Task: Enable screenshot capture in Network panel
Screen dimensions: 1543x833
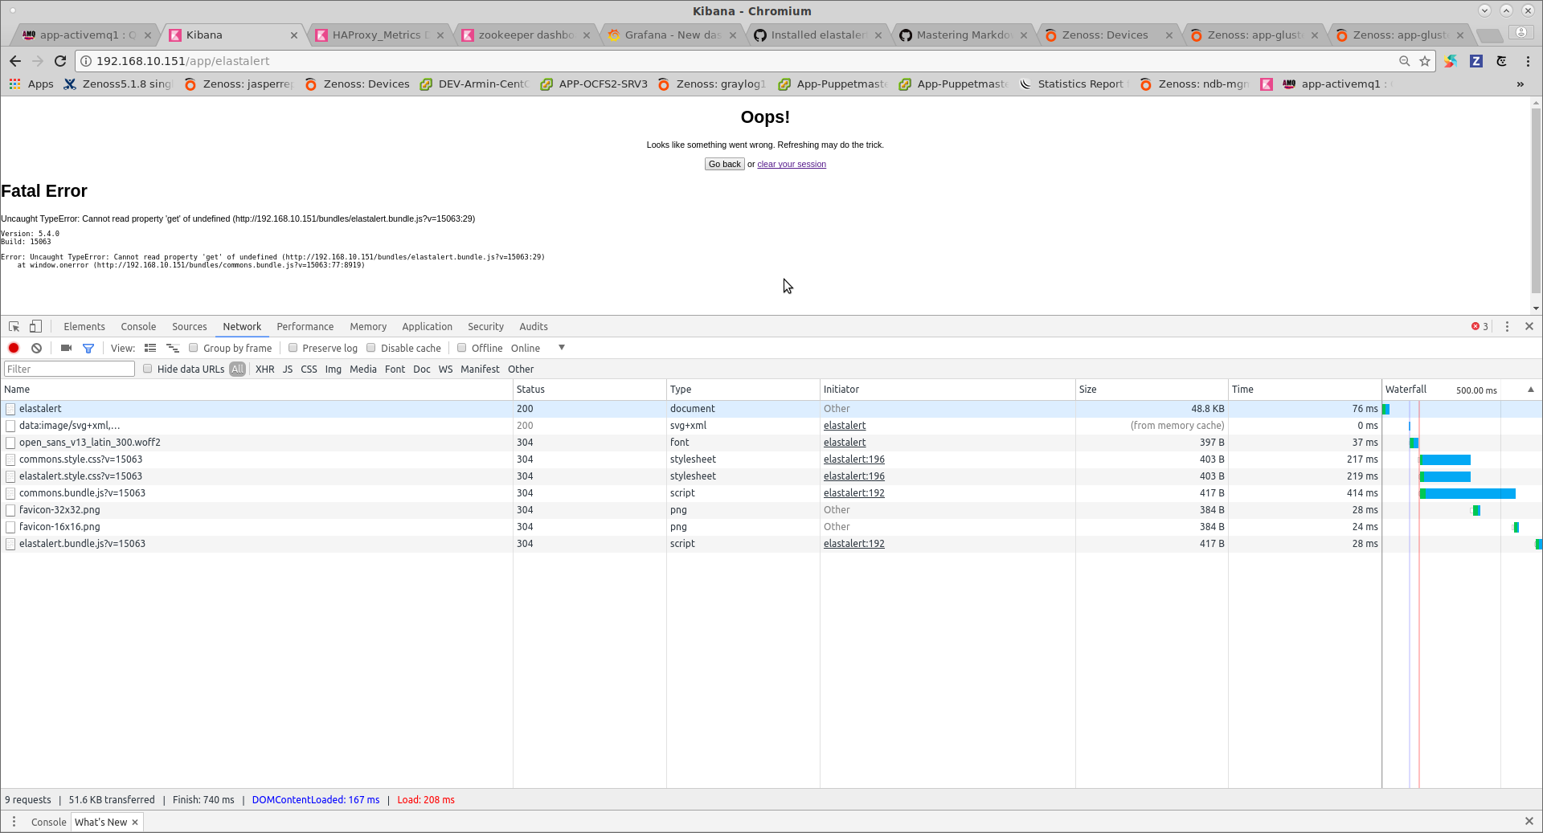Action: click(65, 348)
